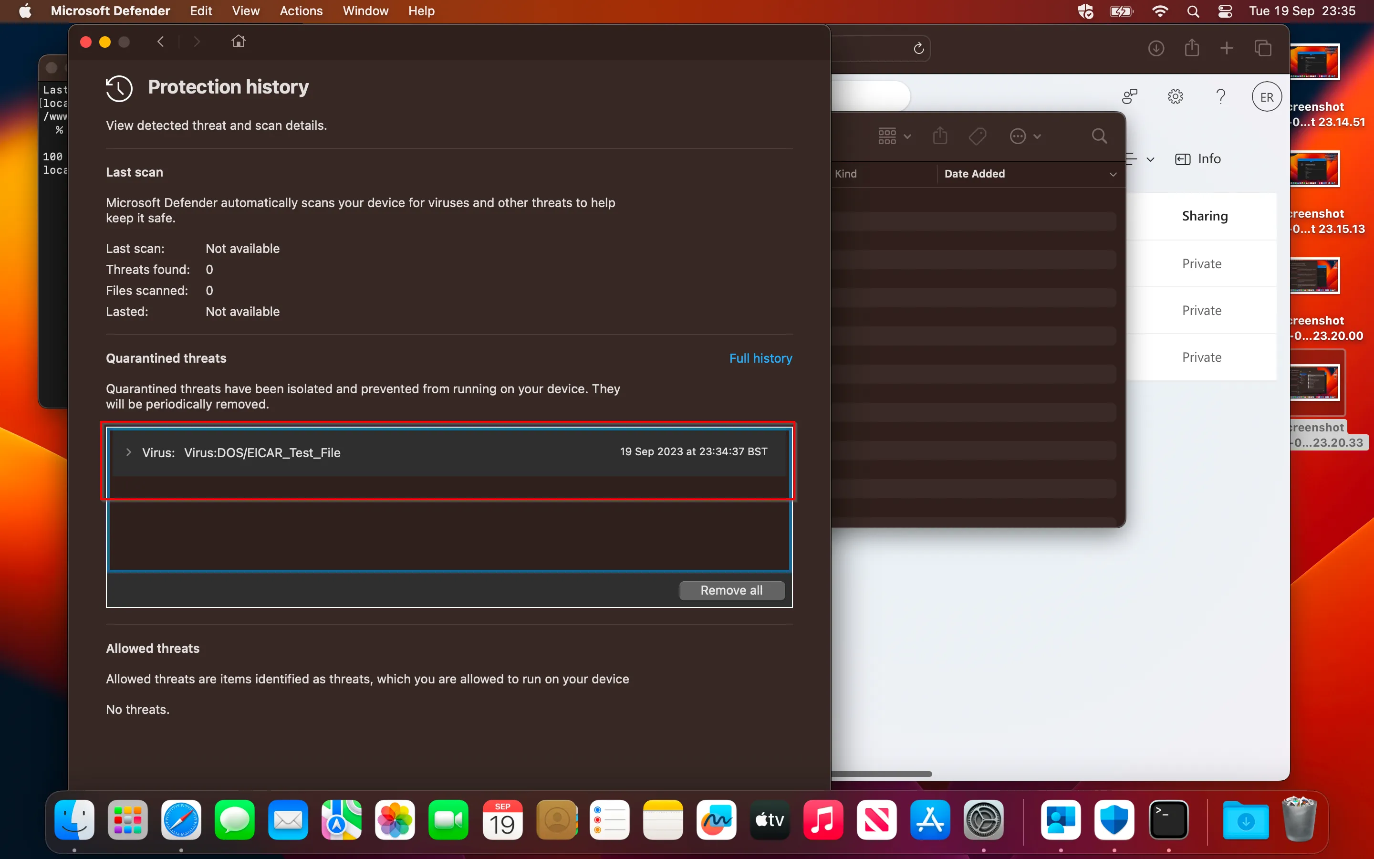
Task: Open the Window menu
Action: tap(365, 11)
